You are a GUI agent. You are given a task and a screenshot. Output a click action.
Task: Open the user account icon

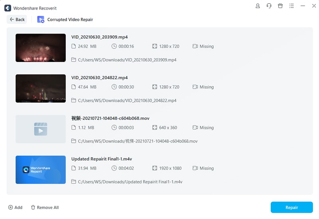point(258,6)
